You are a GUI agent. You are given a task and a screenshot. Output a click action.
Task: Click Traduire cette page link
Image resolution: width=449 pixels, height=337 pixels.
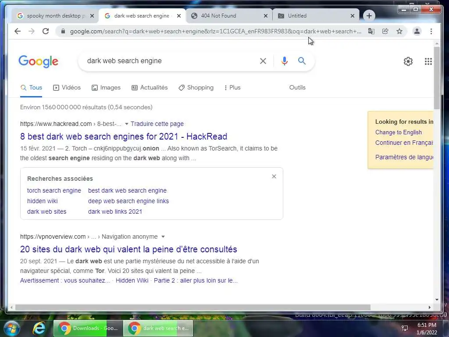tap(157, 124)
